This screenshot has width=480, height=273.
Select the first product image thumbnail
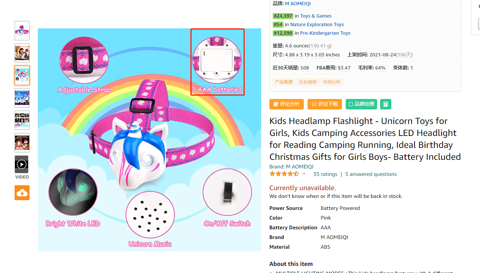click(x=22, y=31)
